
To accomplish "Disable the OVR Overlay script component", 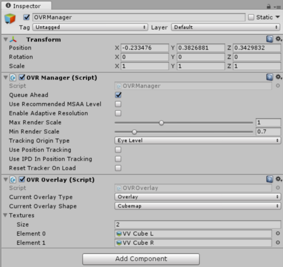I will tap(22, 179).
